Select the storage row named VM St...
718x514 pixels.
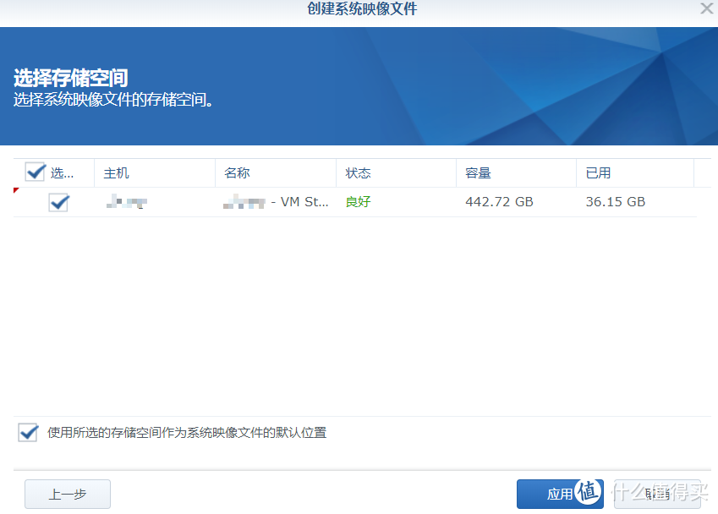299,203
